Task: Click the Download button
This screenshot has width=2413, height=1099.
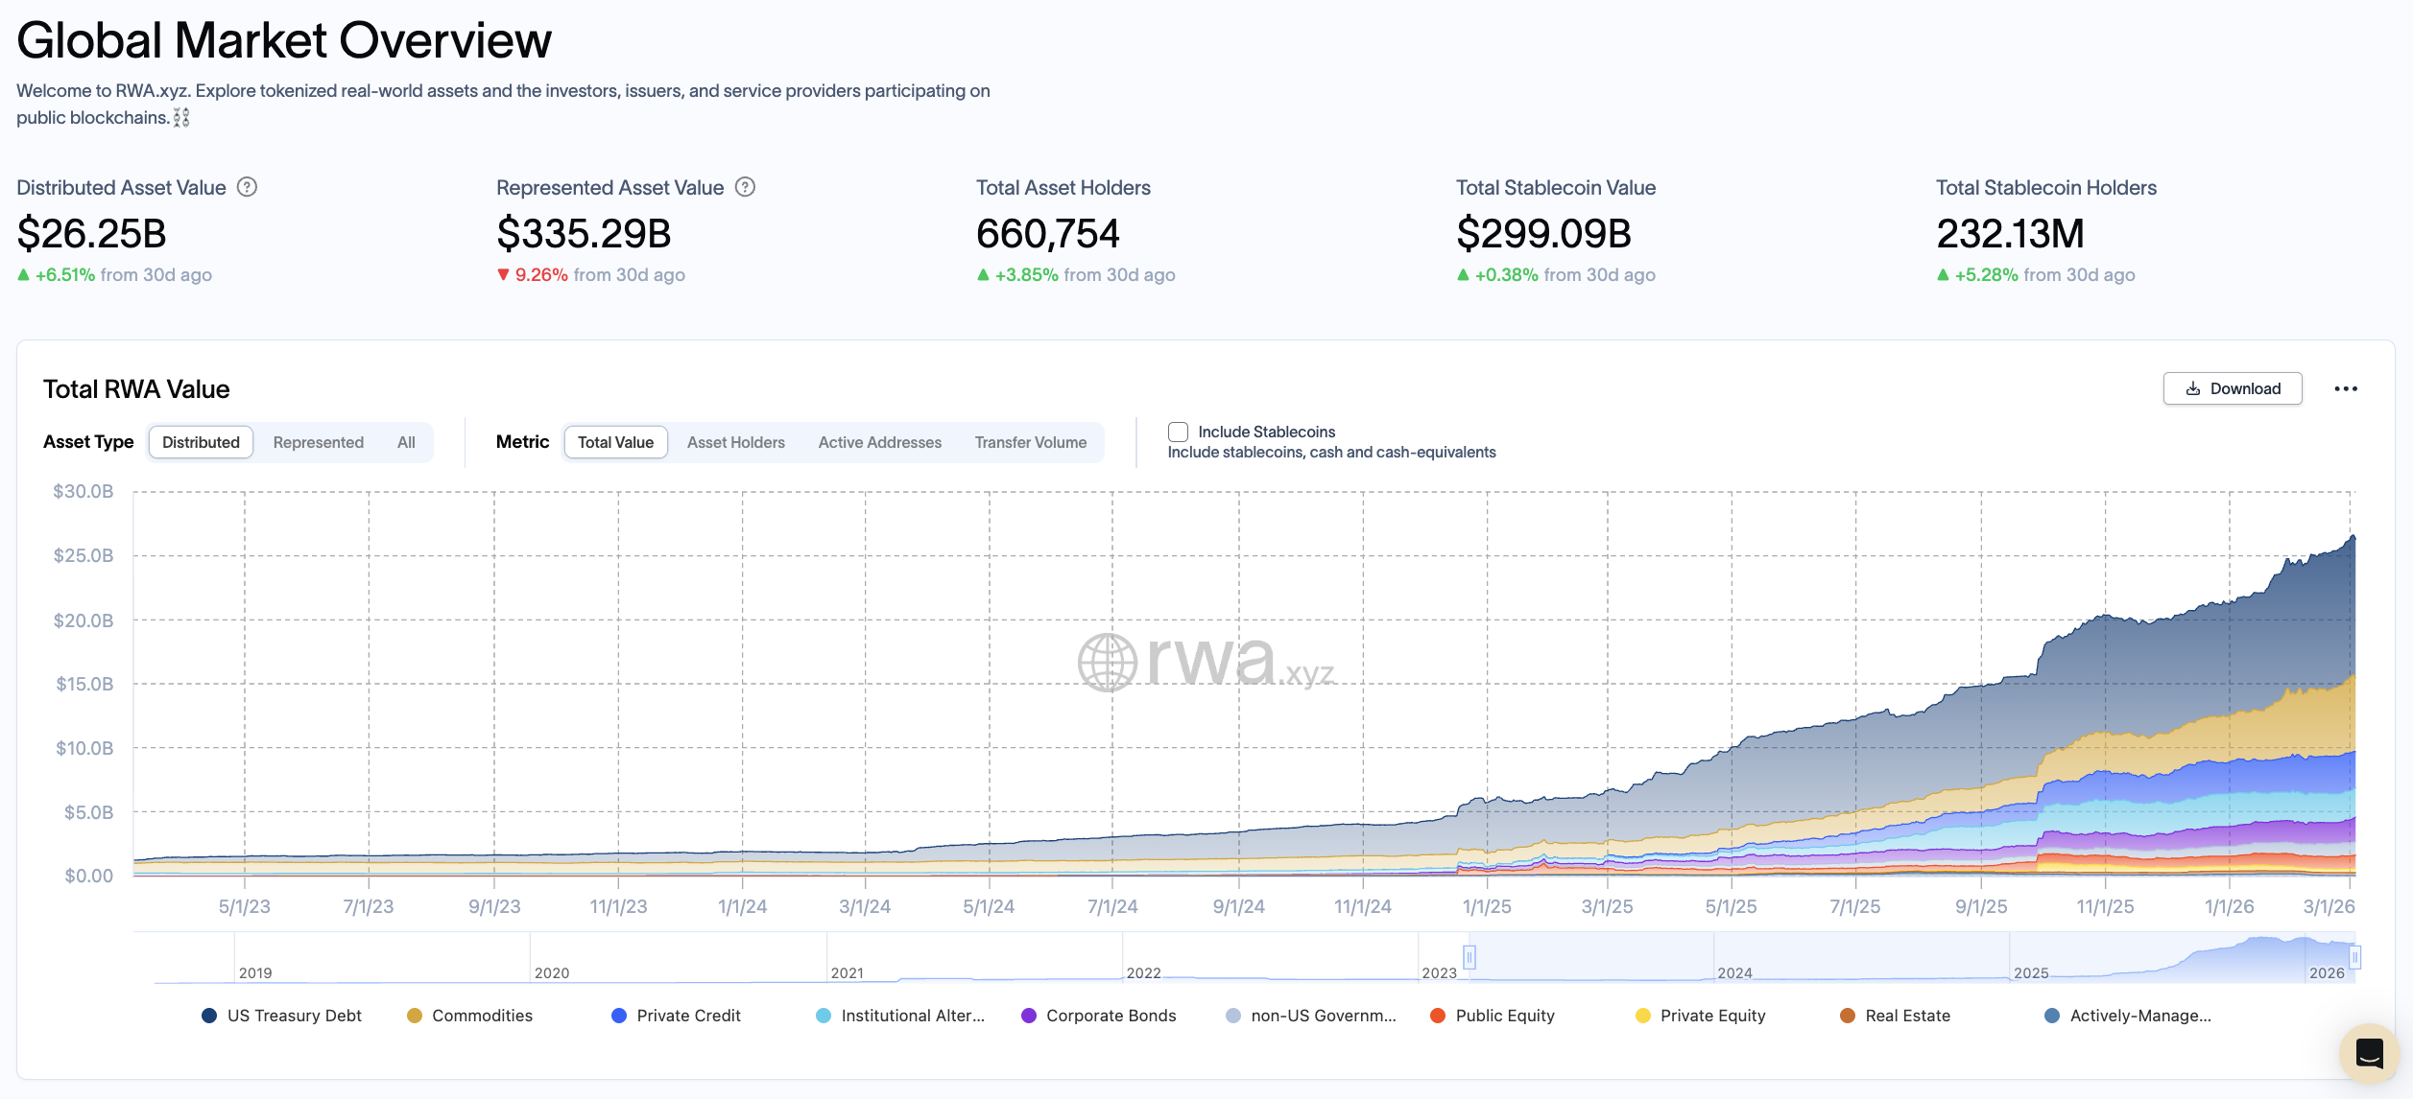Action: point(2232,388)
